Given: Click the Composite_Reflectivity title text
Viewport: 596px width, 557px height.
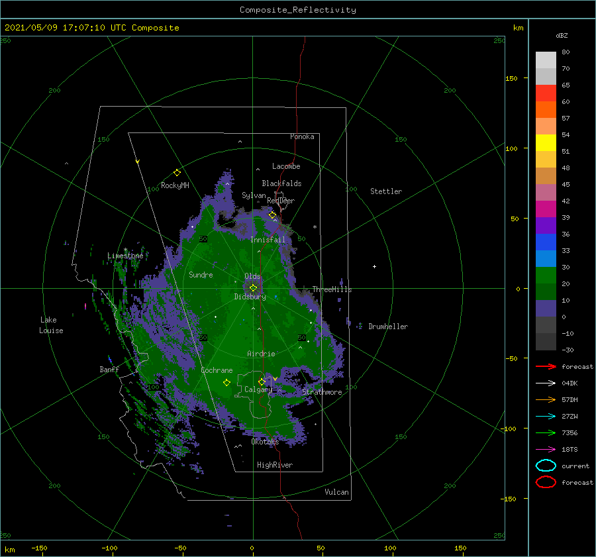Looking at the screenshot, I should pos(298,10).
